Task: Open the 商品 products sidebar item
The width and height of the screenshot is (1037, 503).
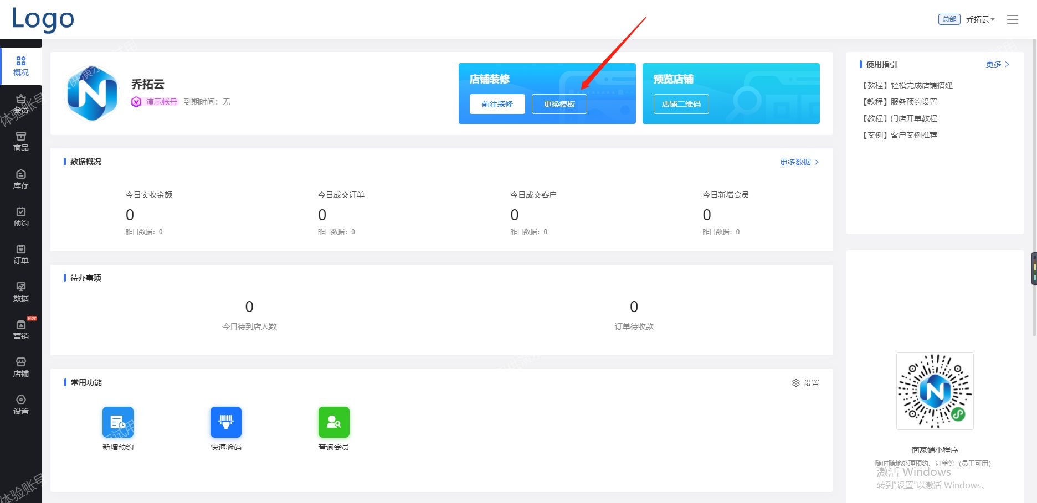Action: (x=21, y=142)
